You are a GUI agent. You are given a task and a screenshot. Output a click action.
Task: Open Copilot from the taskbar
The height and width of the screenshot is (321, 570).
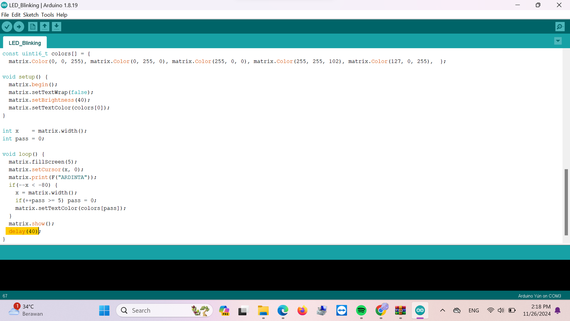(224, 310)
